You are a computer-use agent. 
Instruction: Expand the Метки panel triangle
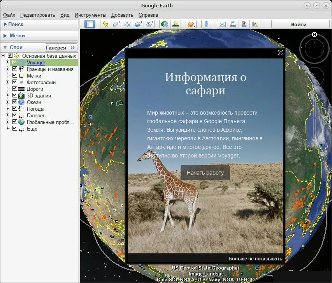5,35
